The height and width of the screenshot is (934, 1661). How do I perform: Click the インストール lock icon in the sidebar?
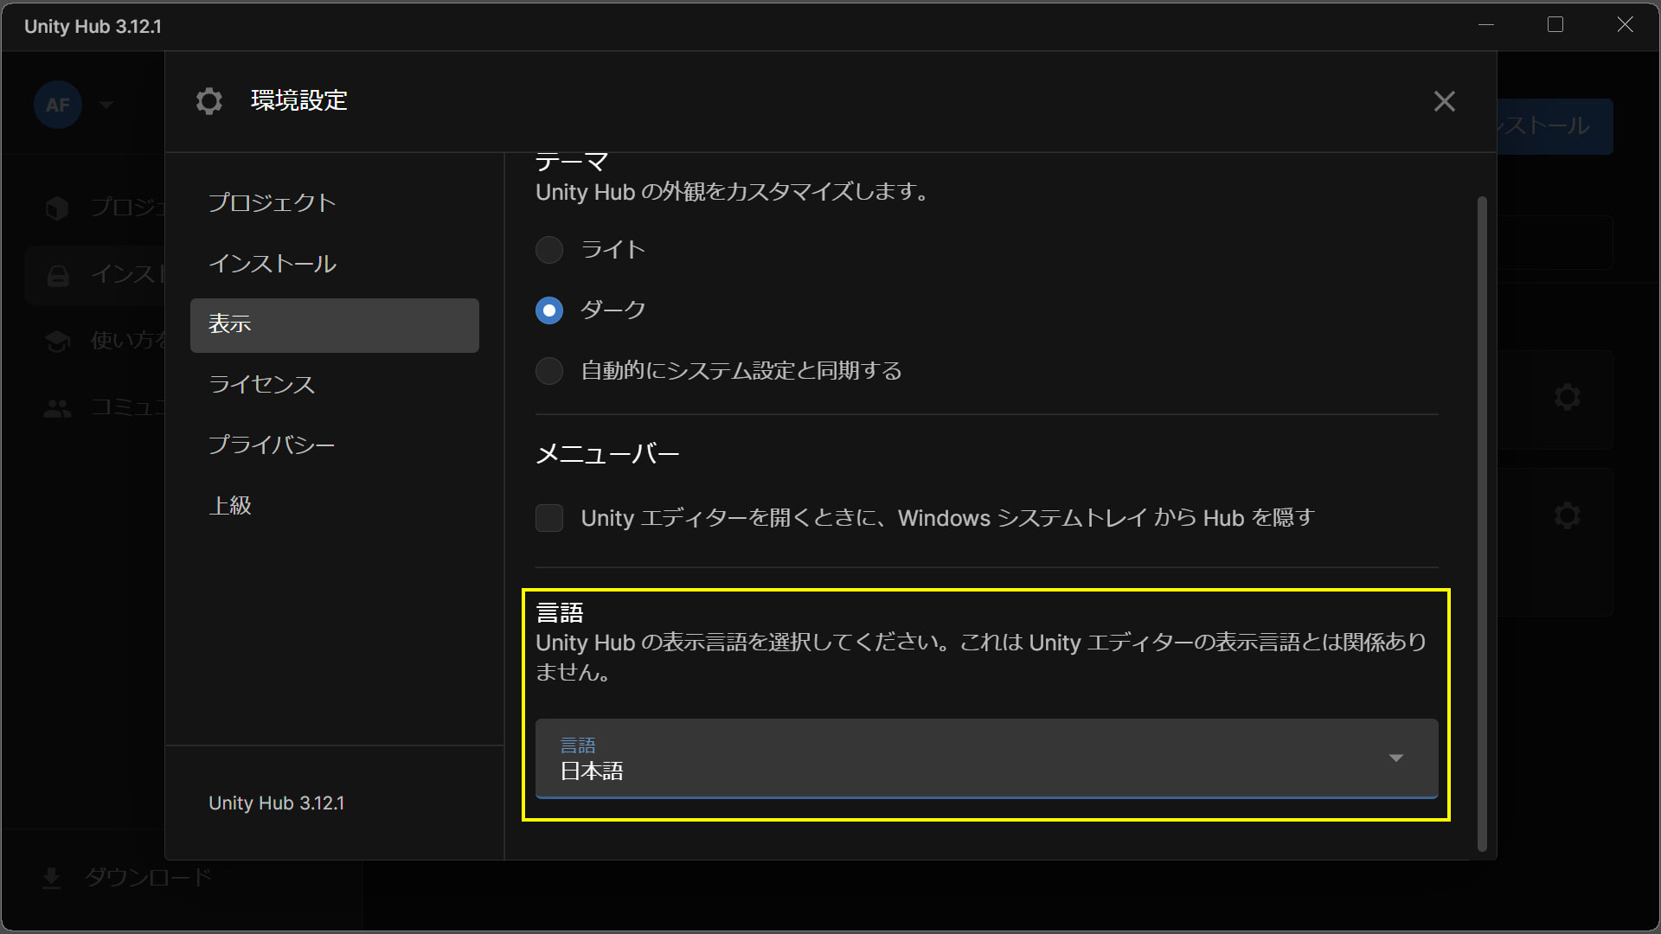click(57, 276)
